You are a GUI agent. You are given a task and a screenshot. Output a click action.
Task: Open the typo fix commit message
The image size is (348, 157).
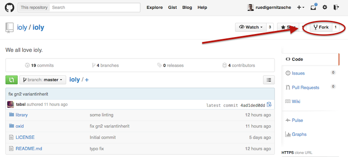97,149
